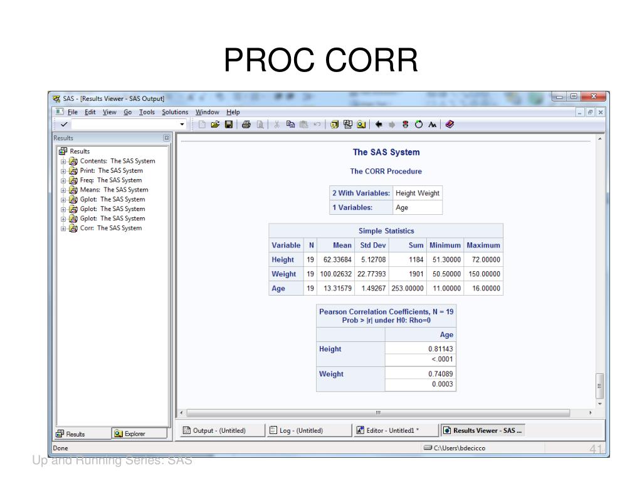
Task: Expand the Corr: The SAS System node
Action: point(63,229)
